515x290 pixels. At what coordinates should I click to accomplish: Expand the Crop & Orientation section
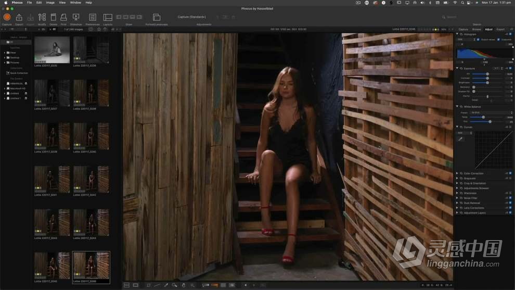(x=457, y=183)
